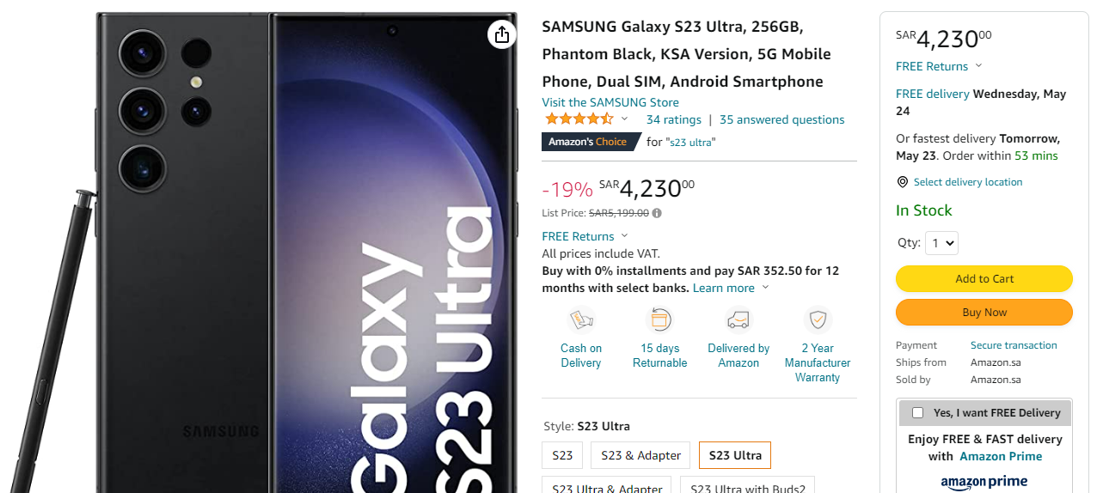
Task: Click the 2 Year Warranty shield icon
Action: [818, 320]
